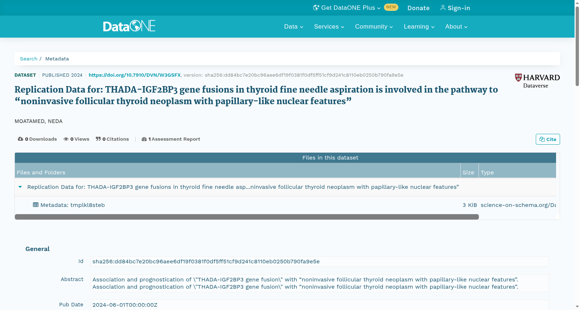
Task: Open the About menu
Action: (456, 27)
